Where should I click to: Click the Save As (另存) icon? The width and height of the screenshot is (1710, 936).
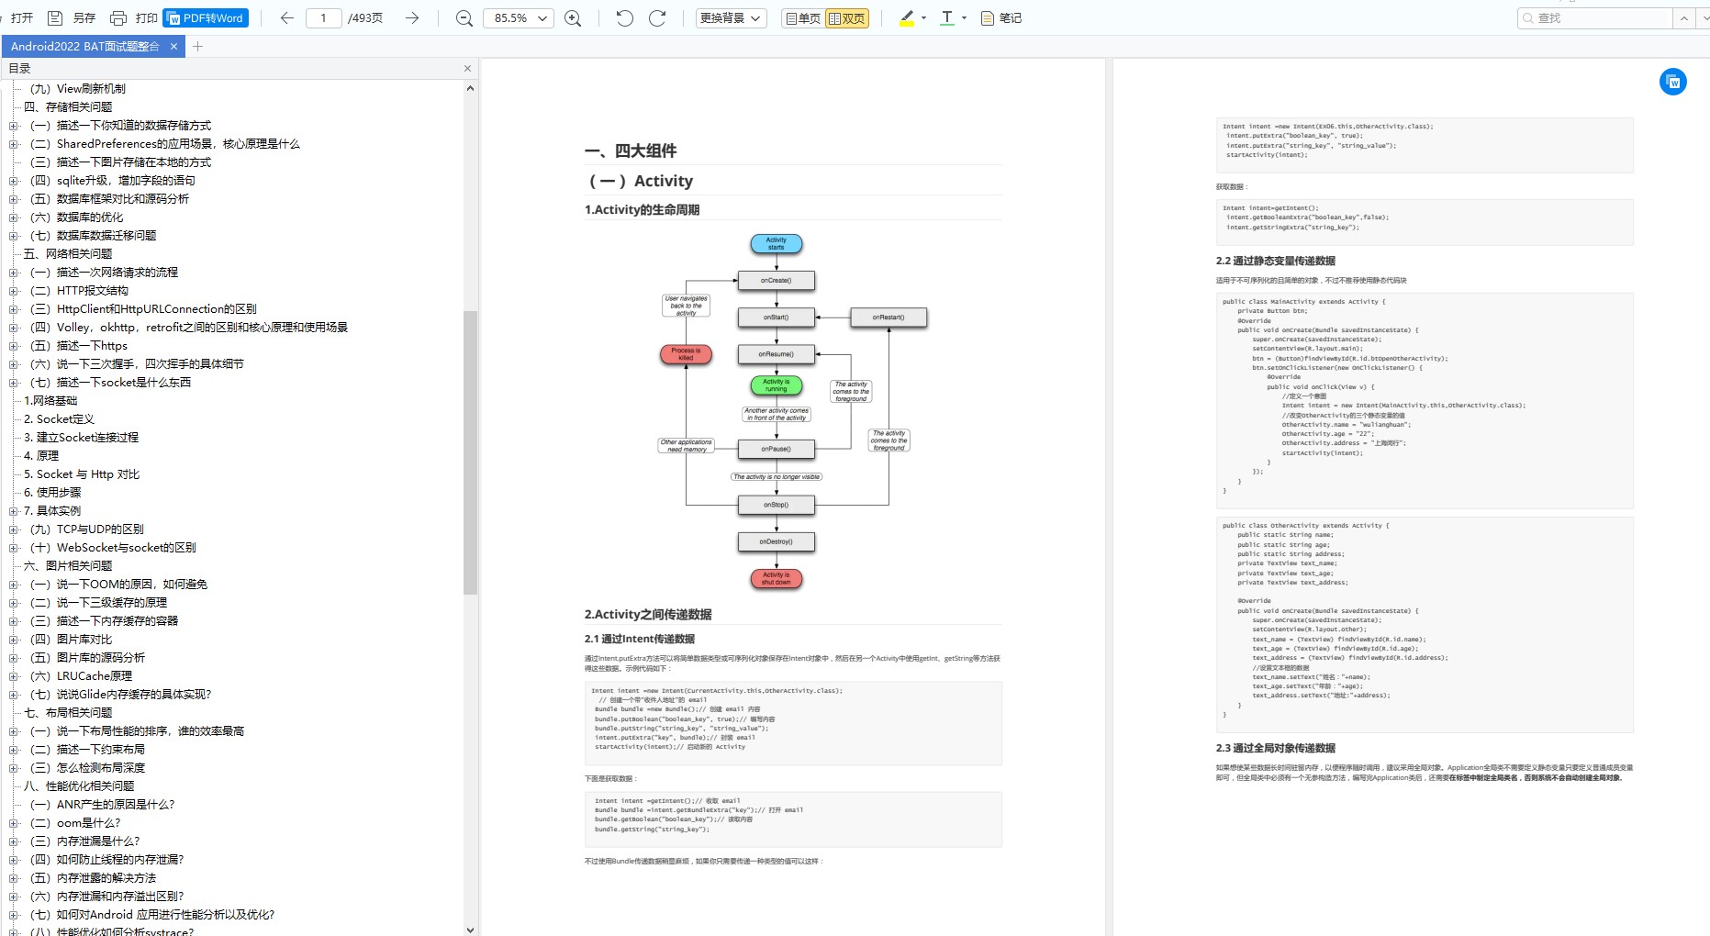click(x=55, y=18)
